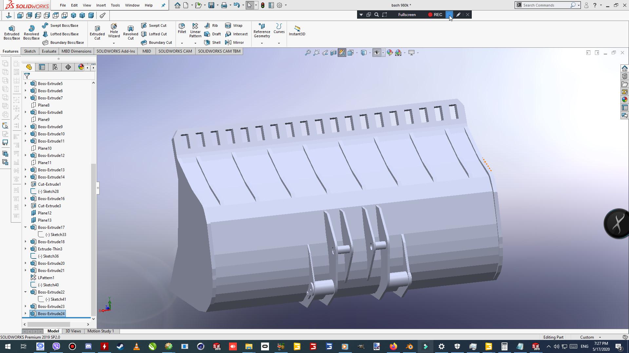Open the Reference Geometry dropdown arrow
Screen dimensions: 629x353
pos(262,43)
